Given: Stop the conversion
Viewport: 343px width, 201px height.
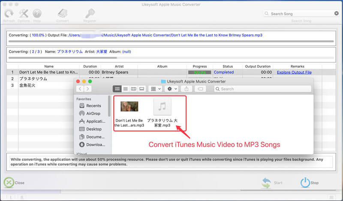Looking at the screenshot, I should pos(310,183).
